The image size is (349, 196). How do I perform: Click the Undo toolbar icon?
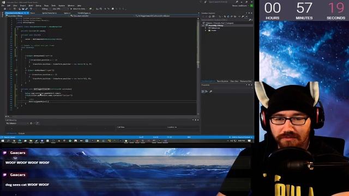click(x=31, y=9)
